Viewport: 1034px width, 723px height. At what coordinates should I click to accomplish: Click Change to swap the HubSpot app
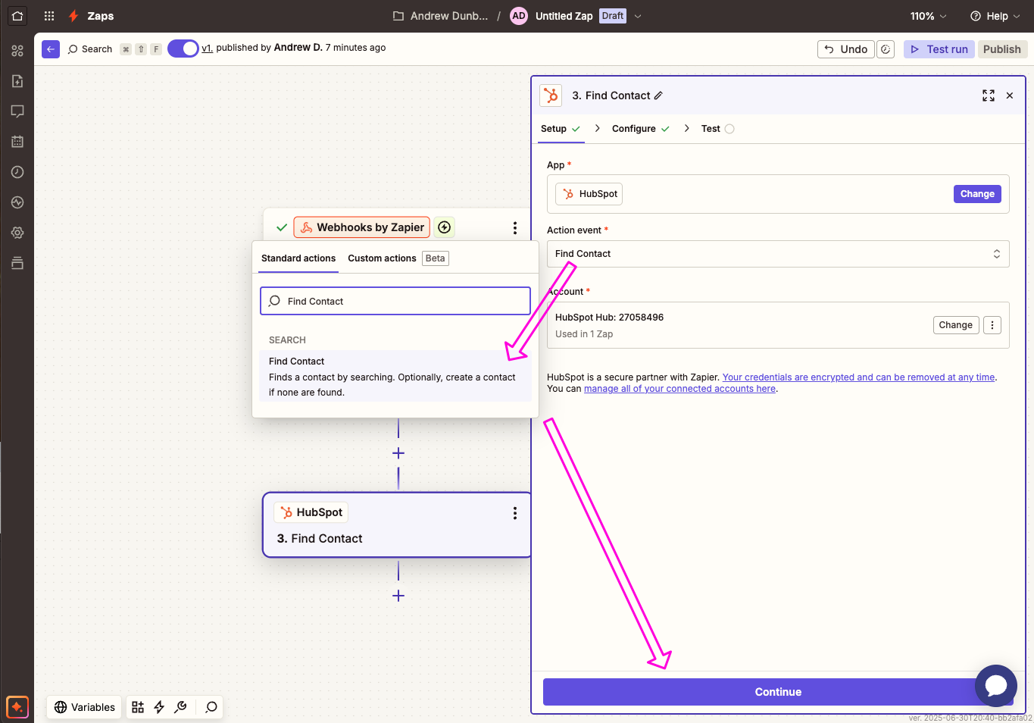point(977,194)
